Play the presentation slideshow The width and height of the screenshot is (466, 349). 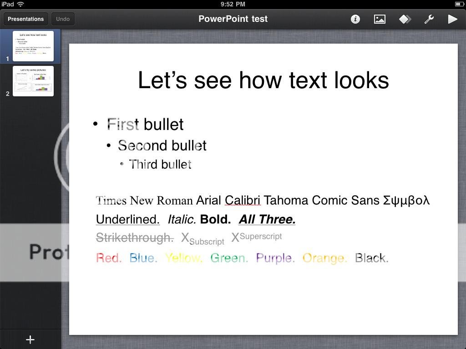452,19
